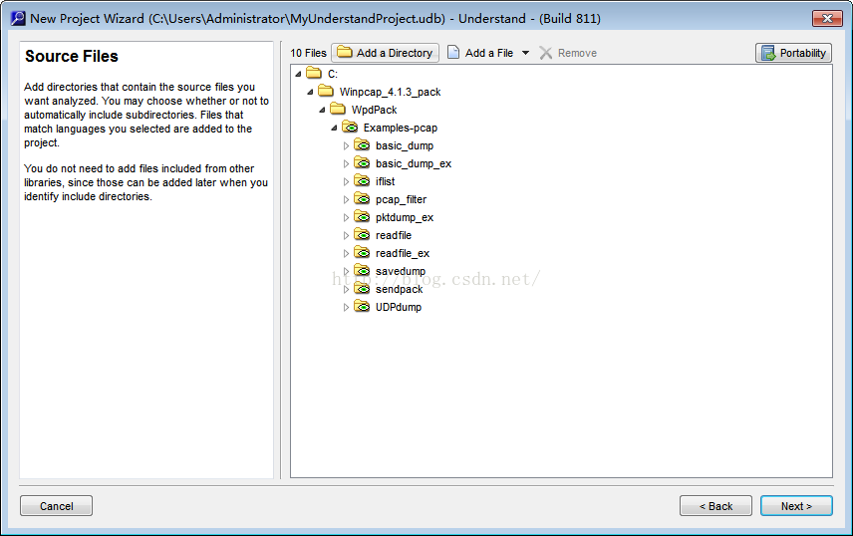Select the UDPdump tree label
The width and height of the screenshot is (853, 536).
399,308
